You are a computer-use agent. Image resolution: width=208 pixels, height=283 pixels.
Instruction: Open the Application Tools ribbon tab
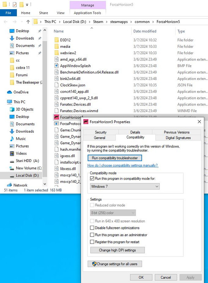coord(87,13)
